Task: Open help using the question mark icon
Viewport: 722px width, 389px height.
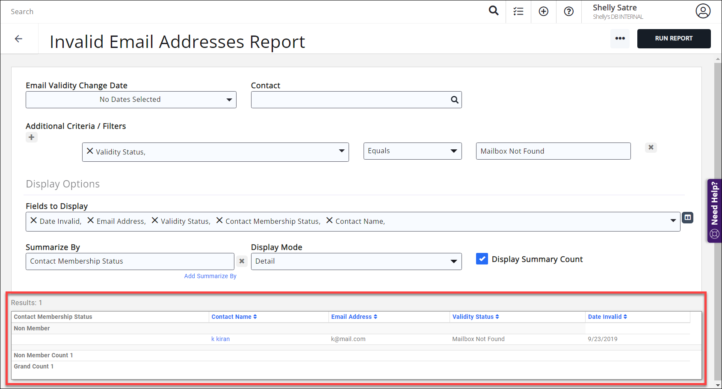Action: [x=568, y=11]
